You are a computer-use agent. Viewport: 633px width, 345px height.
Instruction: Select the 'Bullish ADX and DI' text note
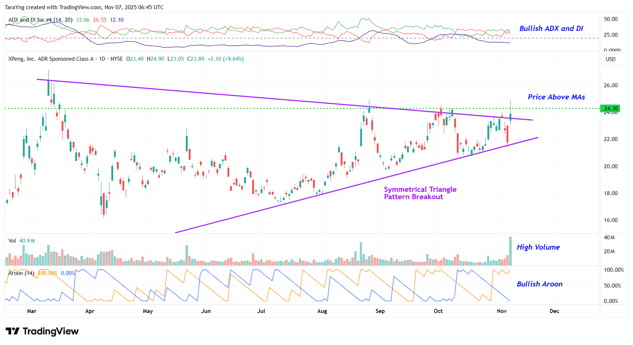[x=551, y=28]
